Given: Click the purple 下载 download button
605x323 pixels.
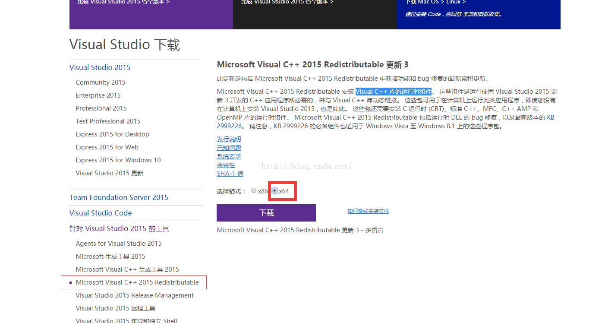Looking at the screenshot, I should coord(266,213).
